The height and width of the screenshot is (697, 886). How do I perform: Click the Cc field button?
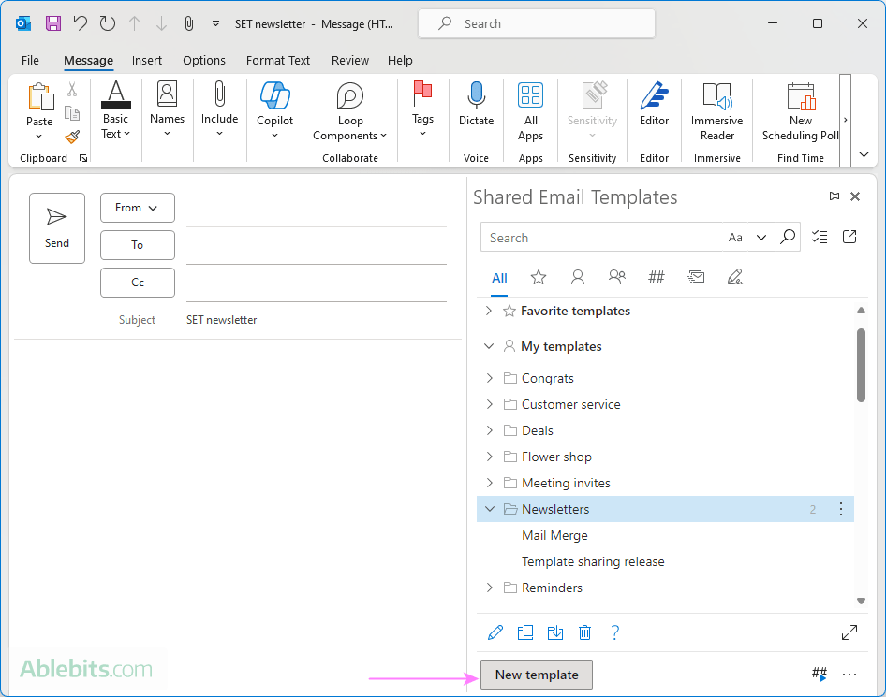pos(137,282)
